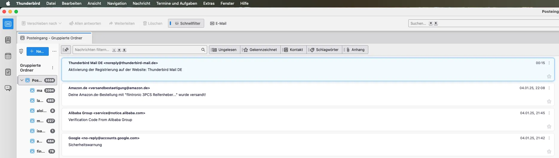Image resolution: width=559 pixels, height=158 pixels.
Task: Open the Navigation menu
Action: [117, 3]
